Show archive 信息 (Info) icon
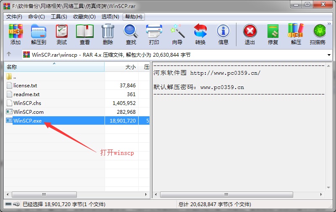This screenshot has height=212, width=336. pyautogui.click(x=223, y=31)
